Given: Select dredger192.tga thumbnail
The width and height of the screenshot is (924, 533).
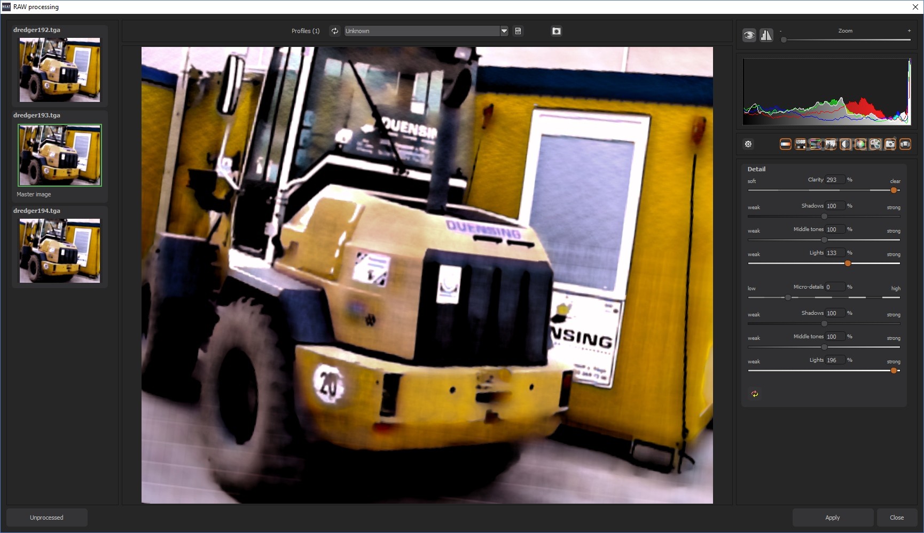Looking at the screenshot, I should 60,70.
